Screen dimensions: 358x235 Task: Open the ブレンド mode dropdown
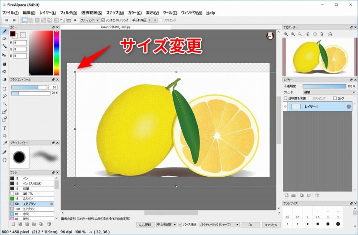click(329, 92)
